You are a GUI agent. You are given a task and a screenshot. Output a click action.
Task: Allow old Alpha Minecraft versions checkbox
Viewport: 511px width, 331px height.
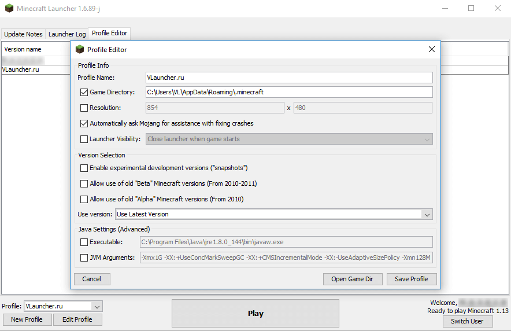click(84, 199)
